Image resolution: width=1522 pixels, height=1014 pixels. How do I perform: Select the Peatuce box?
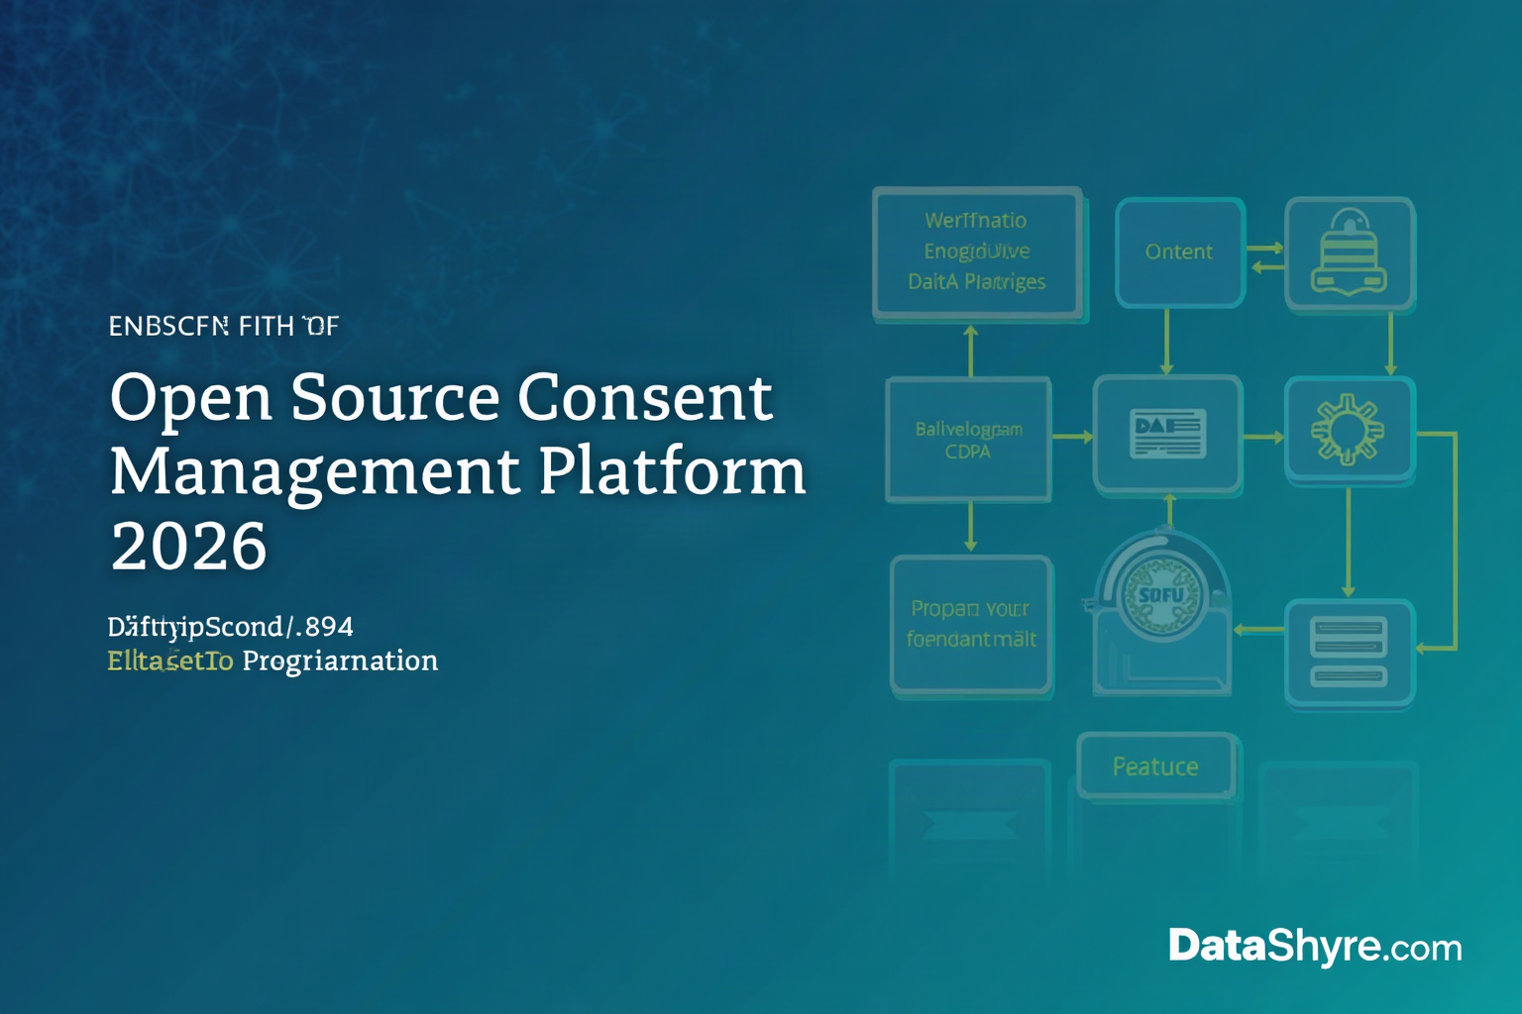[1156, 765]
